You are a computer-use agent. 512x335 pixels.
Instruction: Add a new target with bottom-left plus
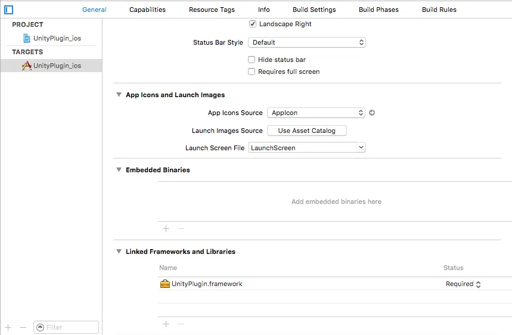tap(8, 327)
